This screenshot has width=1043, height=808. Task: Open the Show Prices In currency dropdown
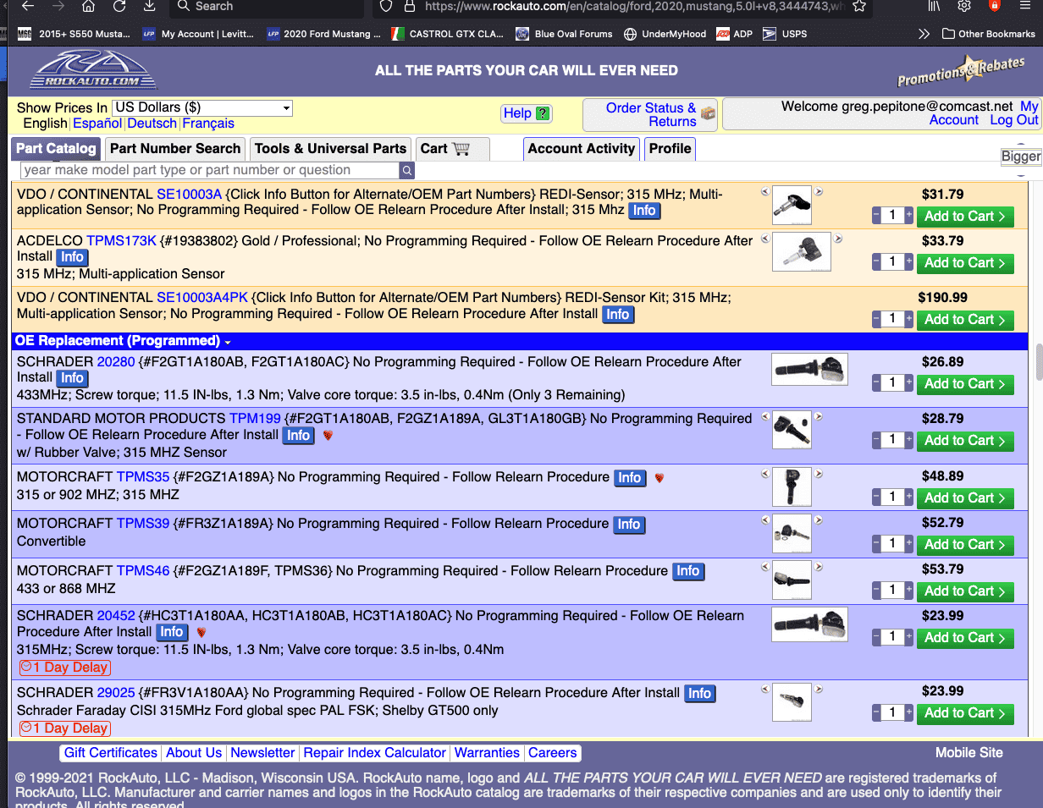click(202, 107)
